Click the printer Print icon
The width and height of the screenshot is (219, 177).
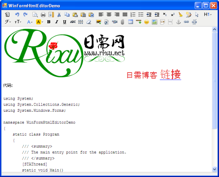pos(43,14)
